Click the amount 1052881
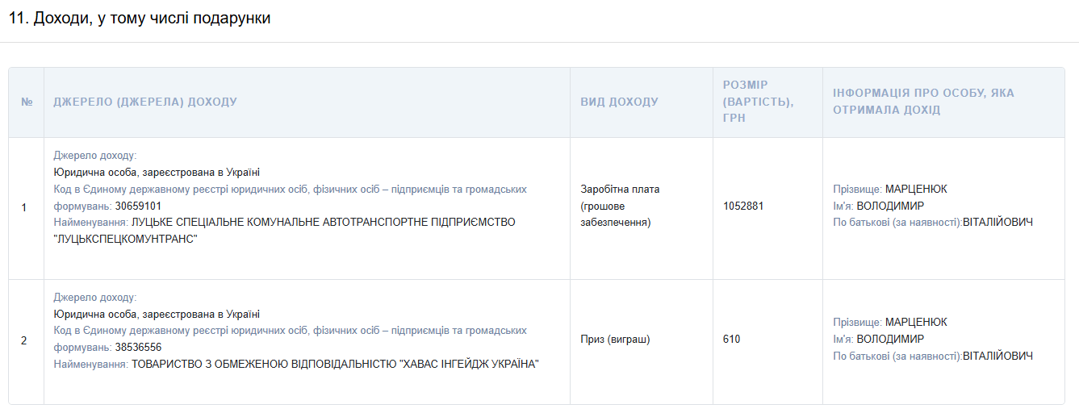 pos(743,206)
